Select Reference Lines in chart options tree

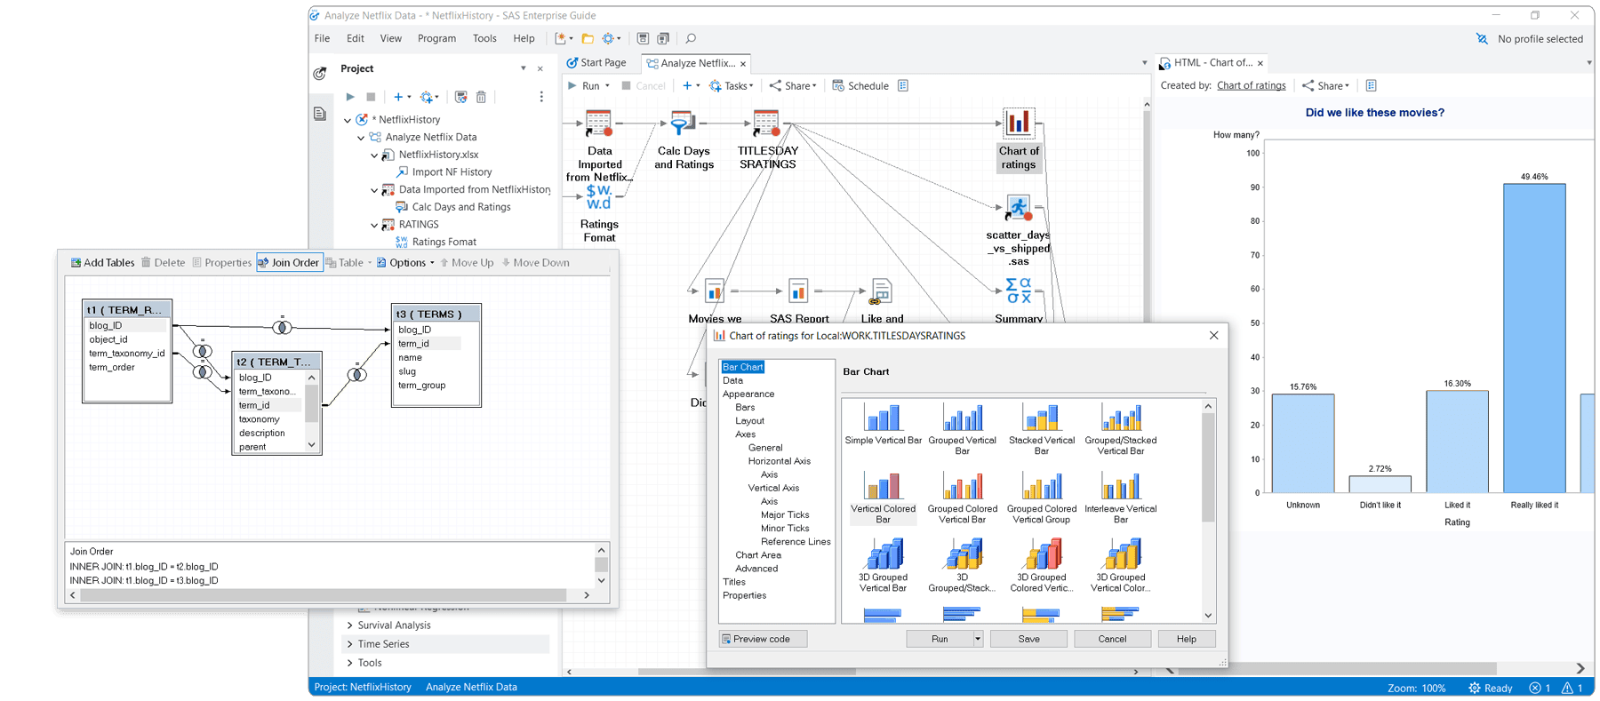click(796, 542)
